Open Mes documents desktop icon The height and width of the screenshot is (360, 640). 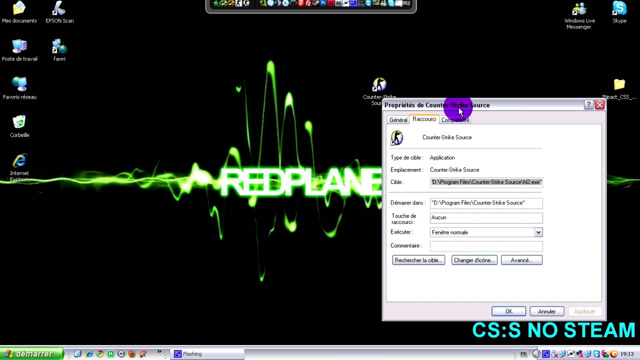click(19, 12)
